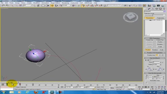Click Delete Key Rotation button

[x=160, y=44]
